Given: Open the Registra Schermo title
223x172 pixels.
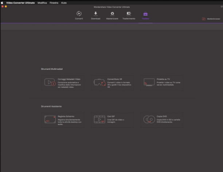Looking at the screenshot, I should point(66,116).
